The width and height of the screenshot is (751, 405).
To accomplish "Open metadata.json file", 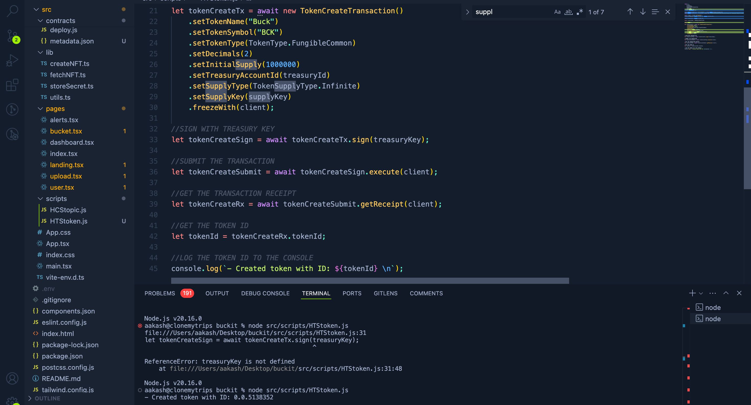I will [x=72, y=41].
